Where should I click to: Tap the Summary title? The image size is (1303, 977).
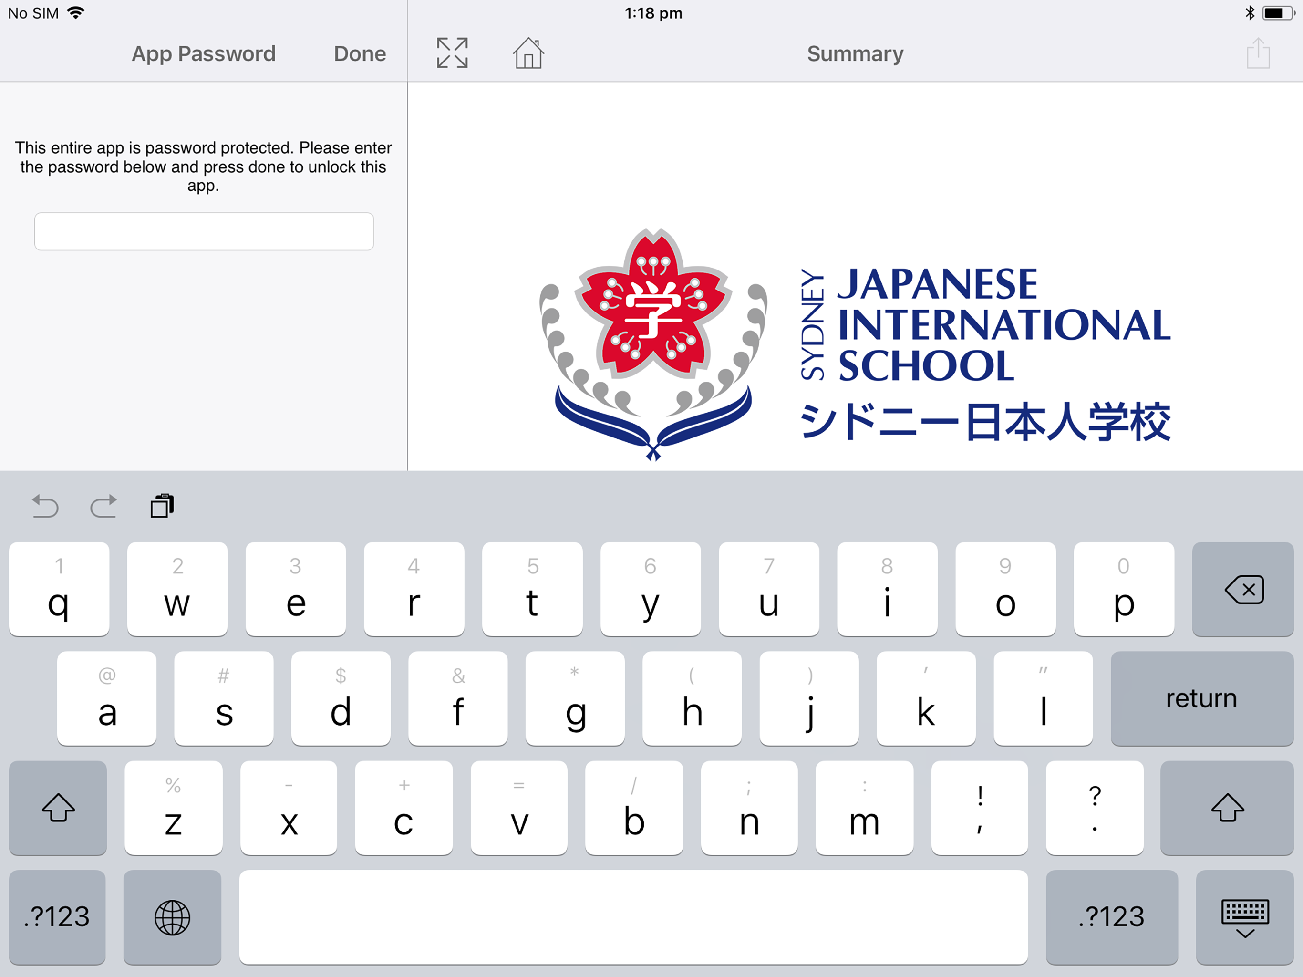tap(855, 53)
